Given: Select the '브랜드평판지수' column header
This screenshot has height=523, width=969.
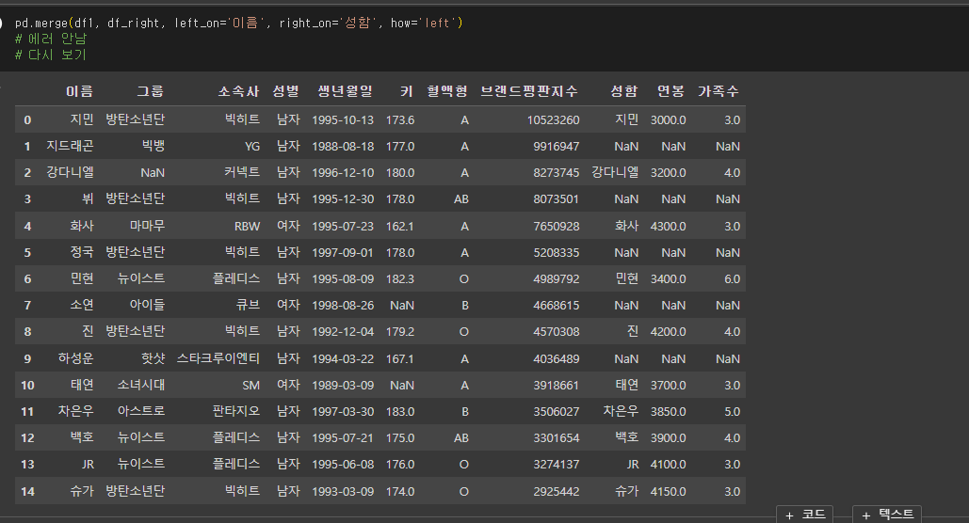Looking at the screenshot, I should pyautogui.click(x=529, y=91).
